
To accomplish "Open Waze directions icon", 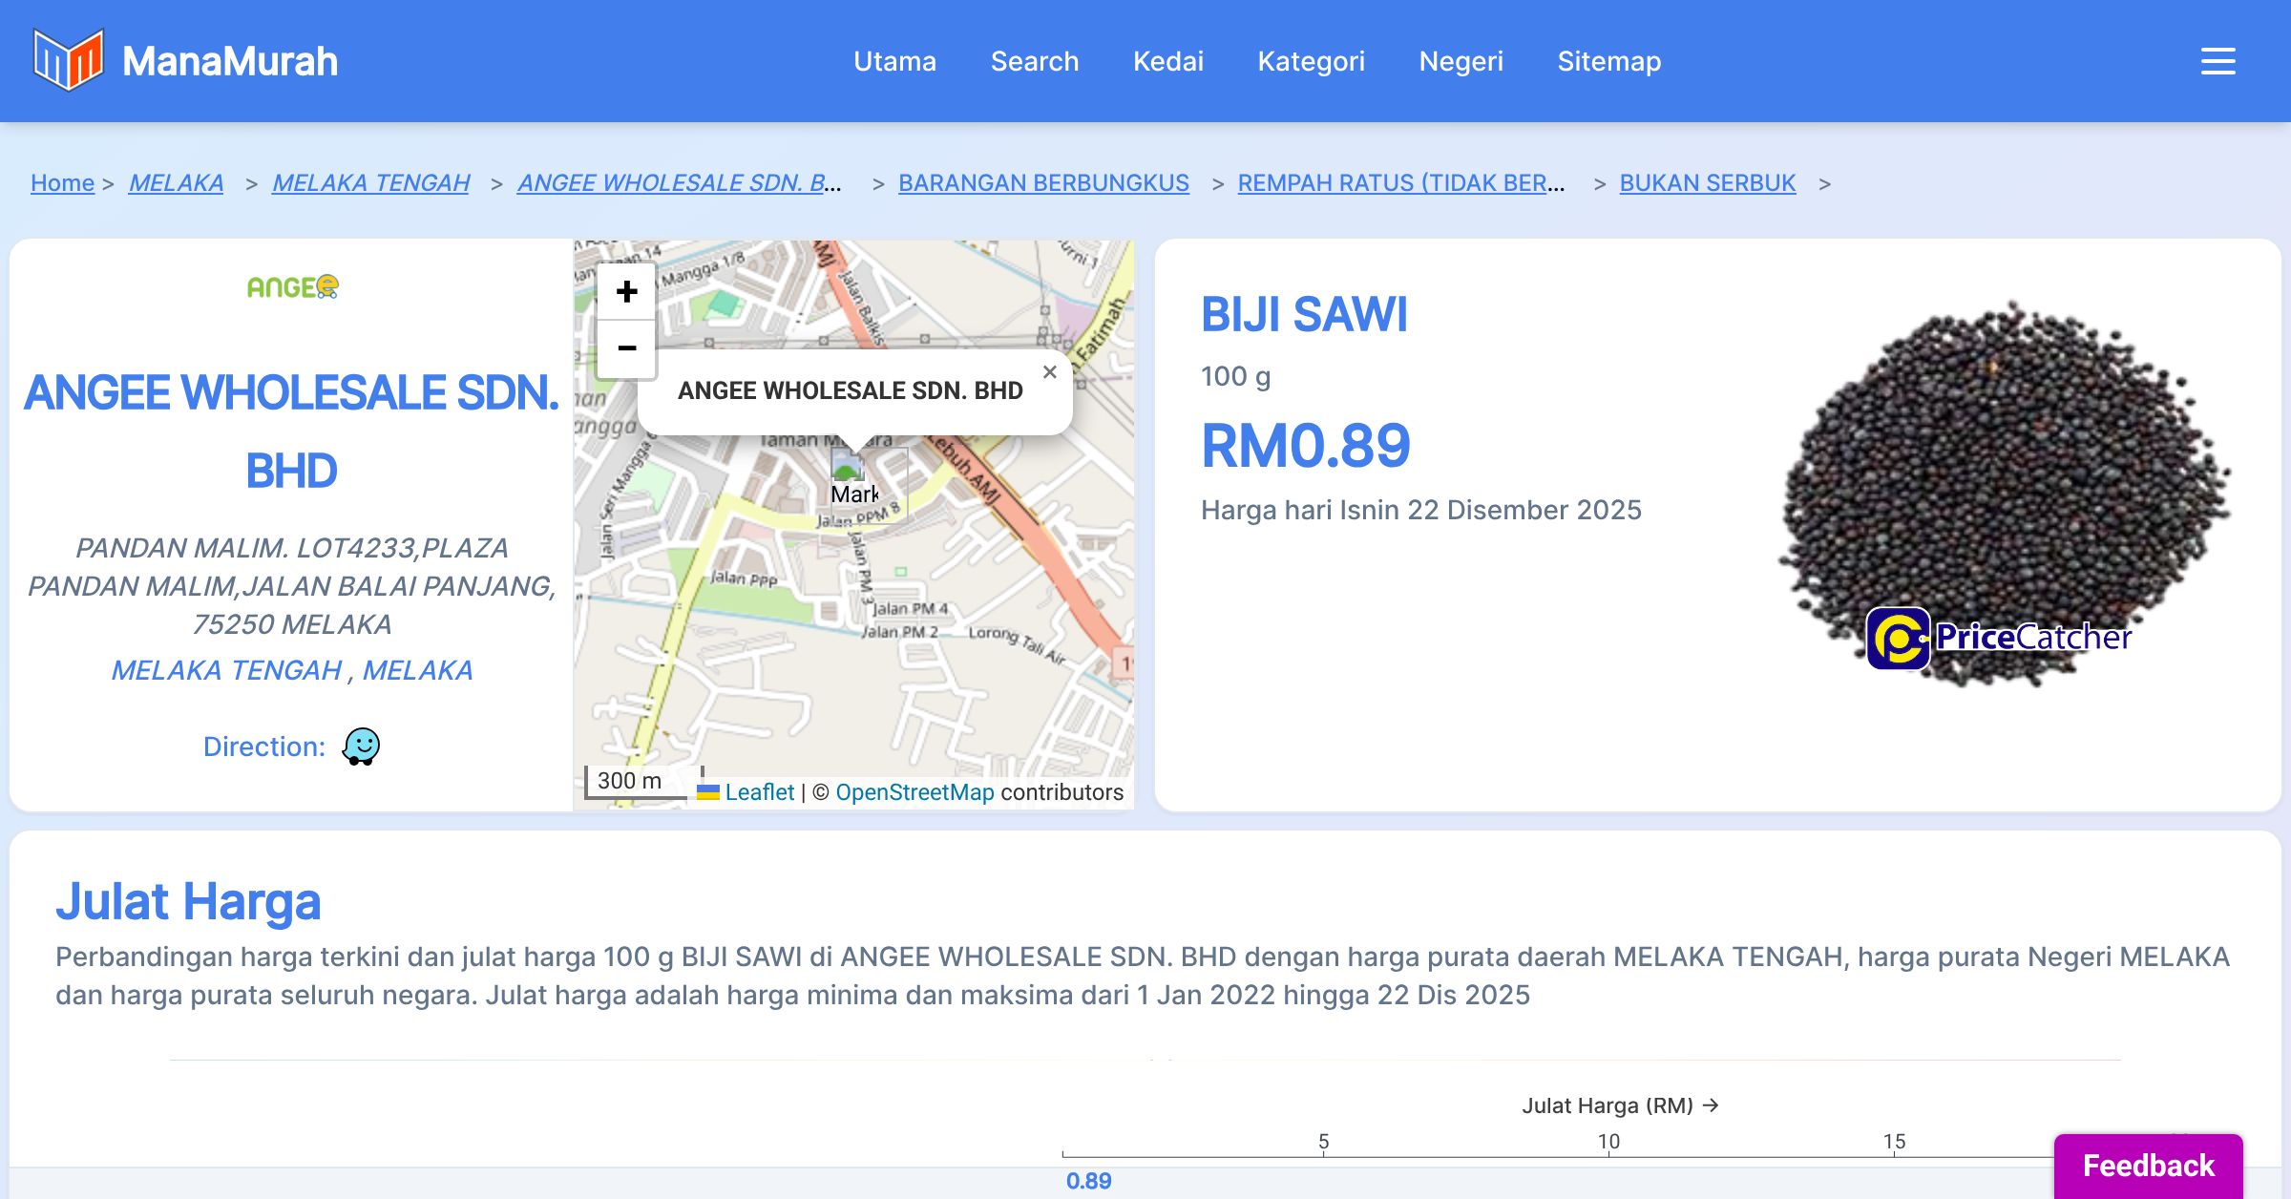I will click(361, 747).
